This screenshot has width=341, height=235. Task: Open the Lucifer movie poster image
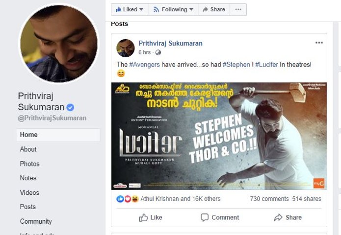[x=219, y=136]
